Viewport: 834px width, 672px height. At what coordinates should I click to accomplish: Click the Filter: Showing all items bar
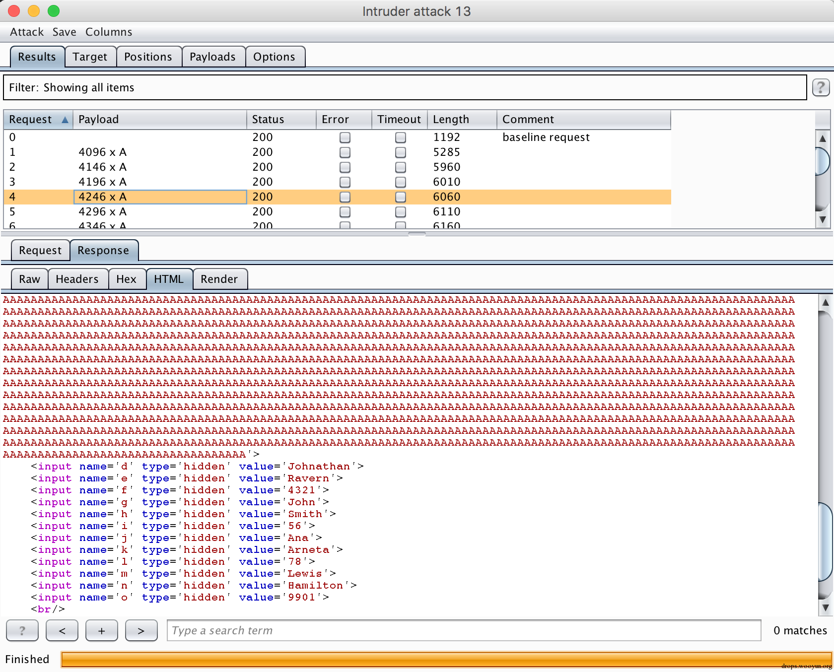pyautogui.click(x=405, y=88)
